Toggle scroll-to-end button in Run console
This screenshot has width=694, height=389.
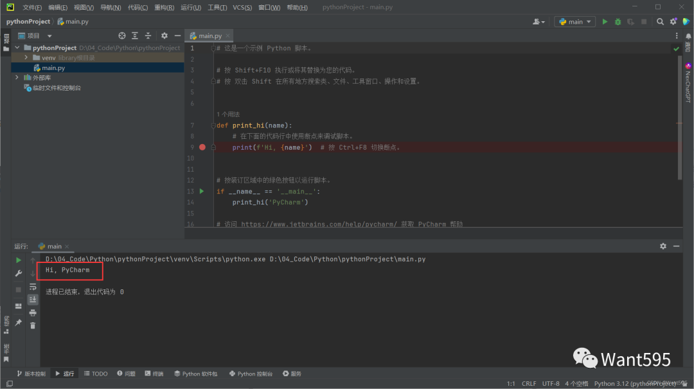click(33, 300)
